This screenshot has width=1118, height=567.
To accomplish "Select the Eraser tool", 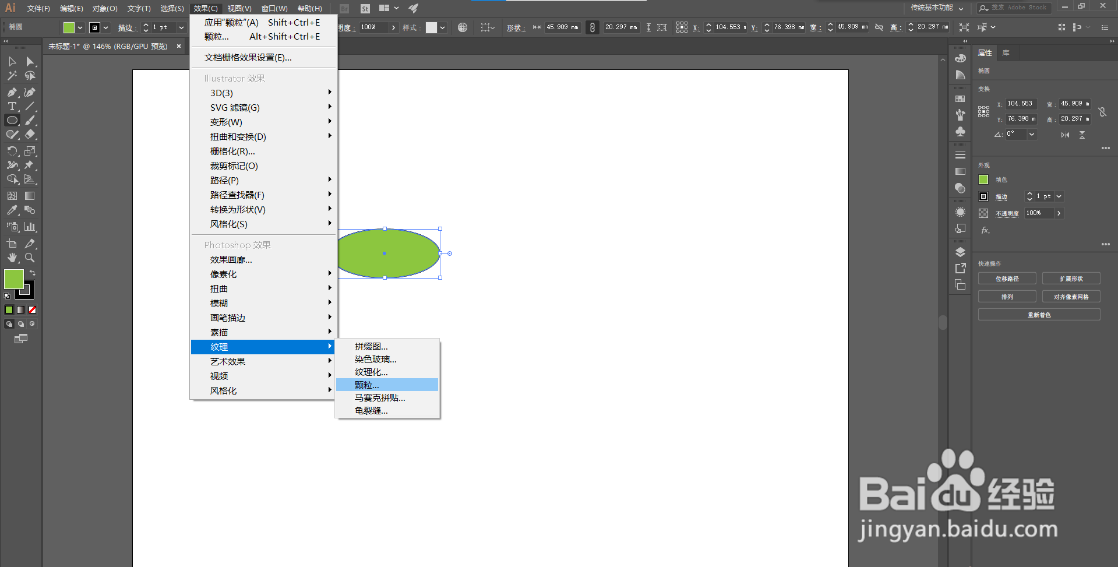I will coord(30,134).
